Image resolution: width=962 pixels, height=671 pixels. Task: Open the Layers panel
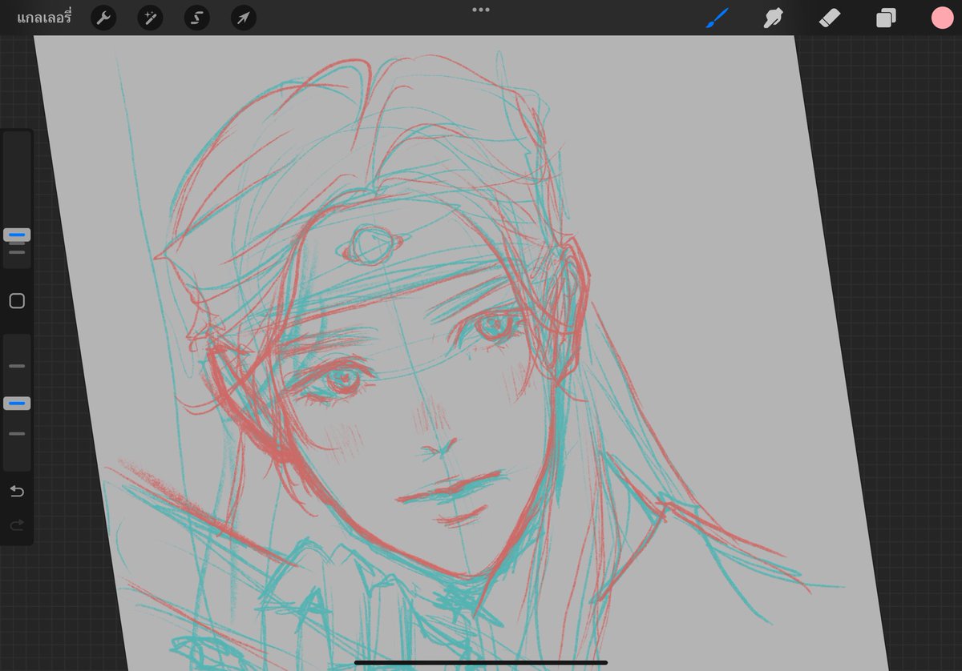[886, 18]
